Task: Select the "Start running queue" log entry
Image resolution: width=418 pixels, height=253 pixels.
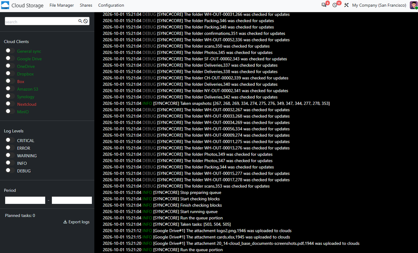Action: (x=160, y=212)
